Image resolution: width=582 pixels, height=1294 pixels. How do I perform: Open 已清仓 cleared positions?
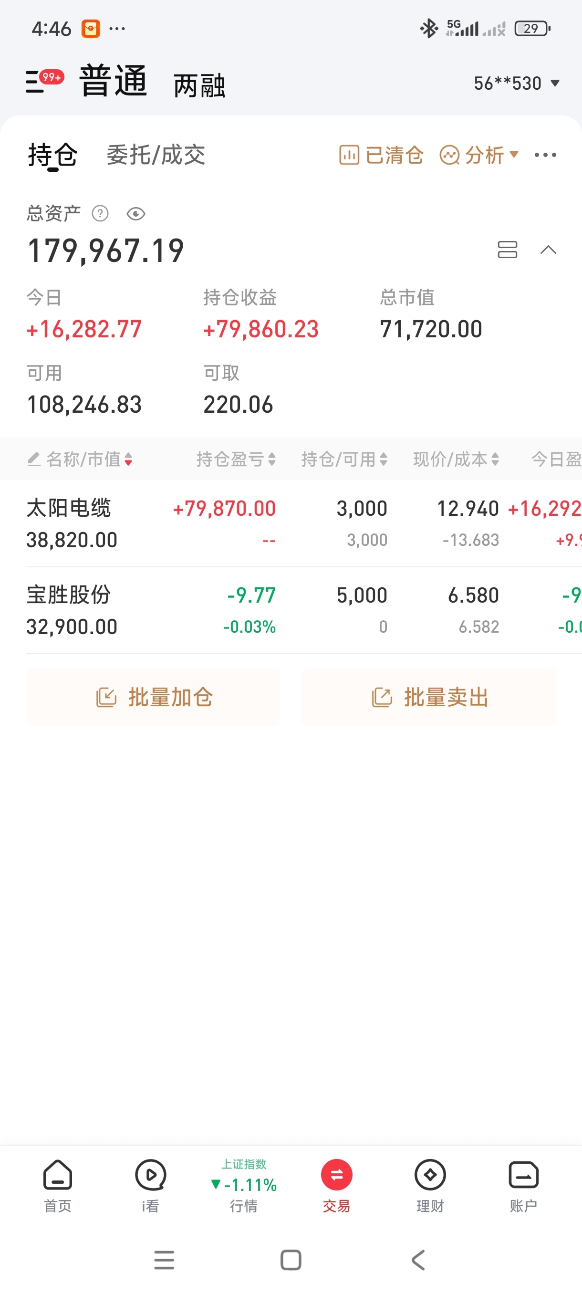[x=381, y=155]
